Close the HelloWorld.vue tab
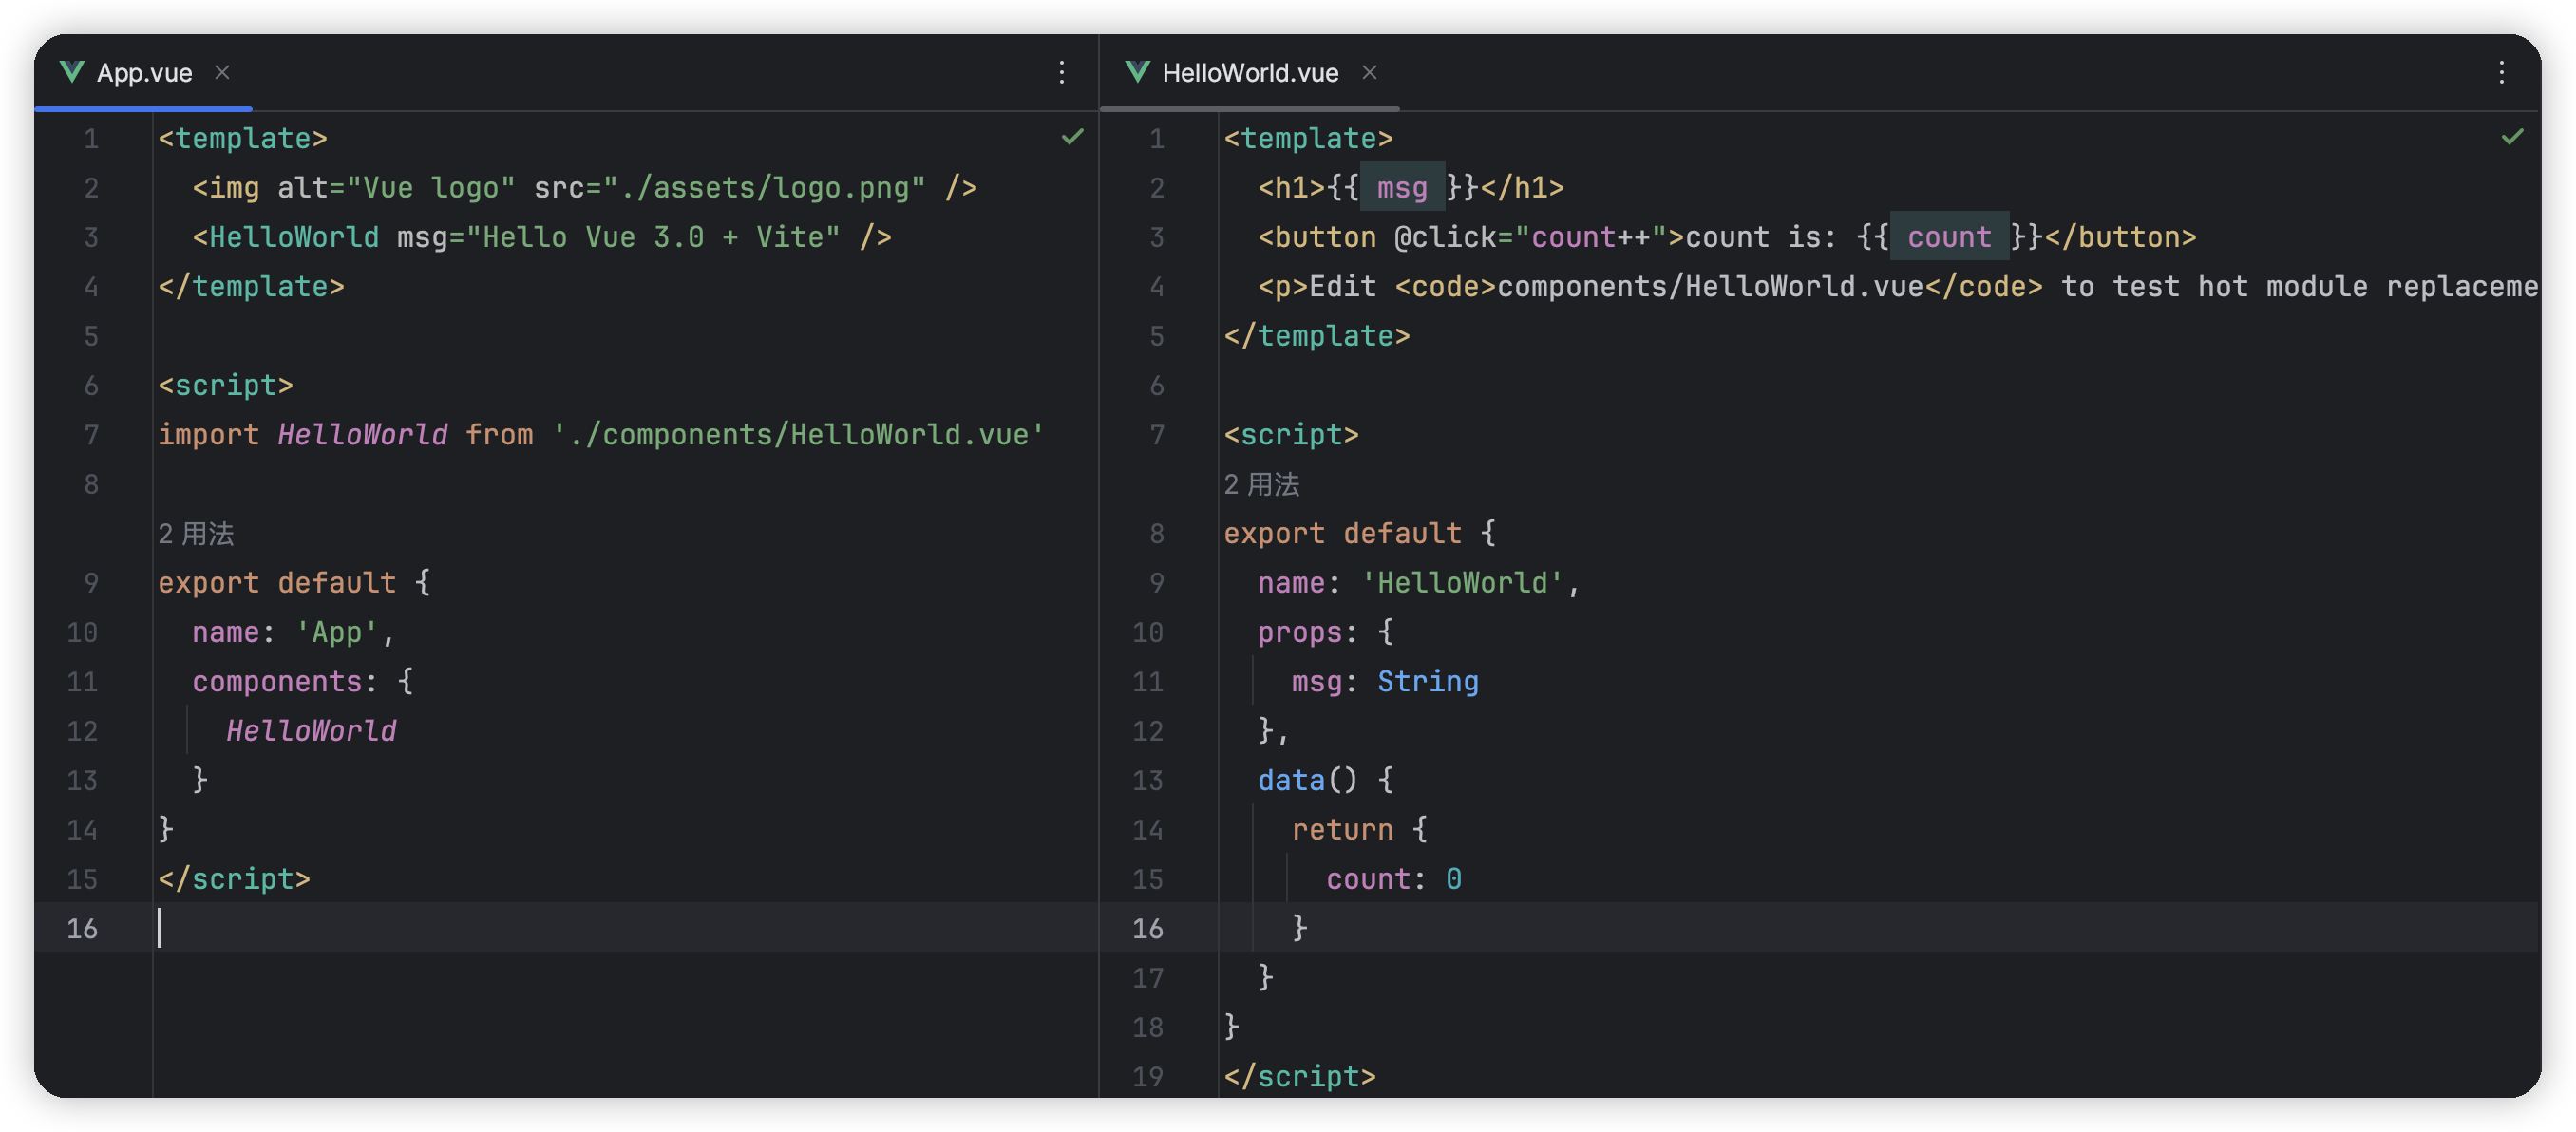Viewport: 2576px width, 1132px height. [1369, 72]
